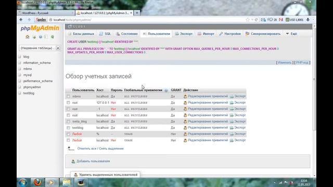The height and width of the screenshot is (187, 333).
Task: Click the help icon beside Глобальные привилегии
Action: (166, 90)
